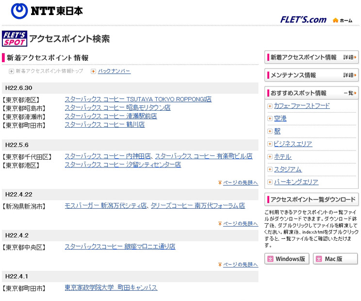This screenshot has height=301, width=361.
Task: Open モスバーガー 新潟万代シティ店 link
Action: point(106,206)
